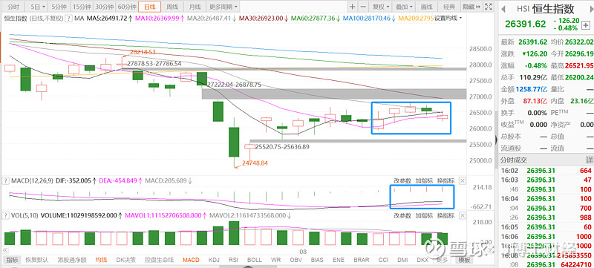Click the 分时成交 section header
Screen dimensions: 594x268
click(514, 160)
